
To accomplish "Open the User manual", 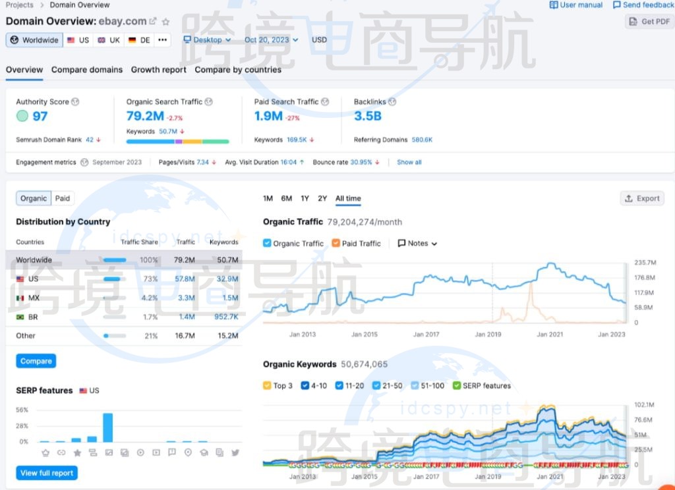I will click(575, 5).
